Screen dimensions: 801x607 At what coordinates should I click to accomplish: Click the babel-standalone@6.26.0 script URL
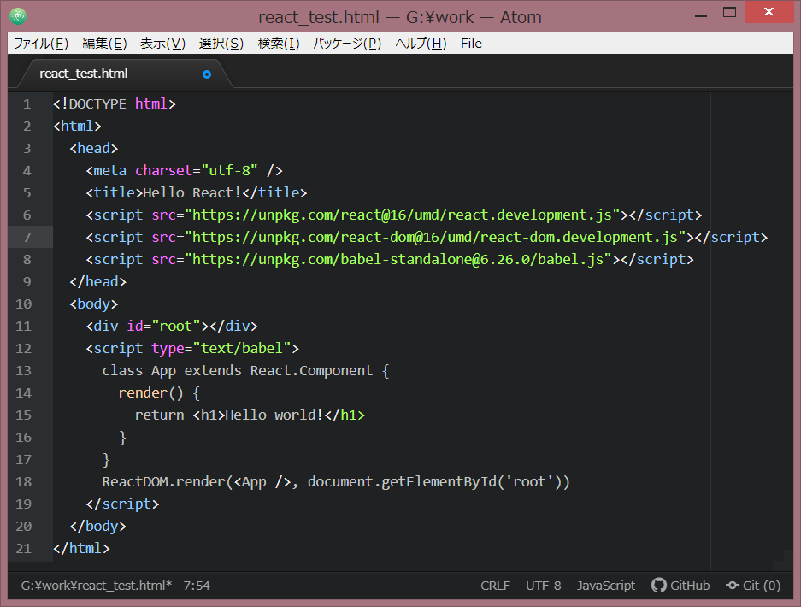[398, 260]
